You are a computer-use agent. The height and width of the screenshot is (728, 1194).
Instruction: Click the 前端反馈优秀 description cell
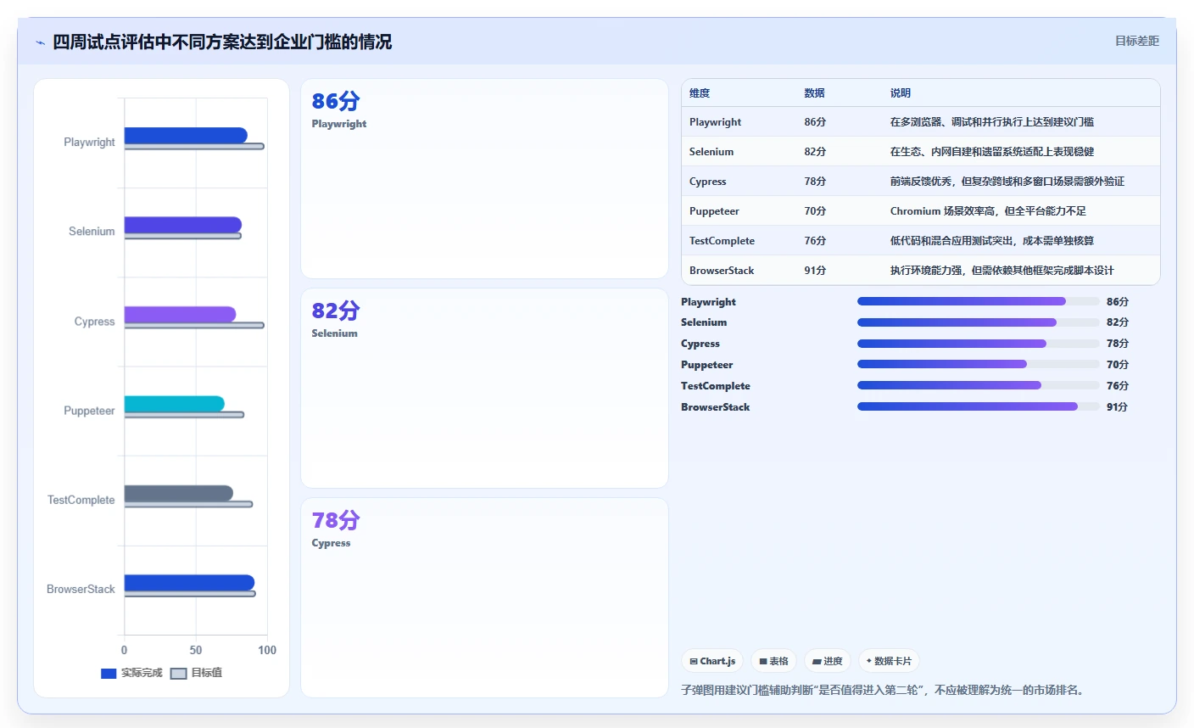tap(1007, 182)
